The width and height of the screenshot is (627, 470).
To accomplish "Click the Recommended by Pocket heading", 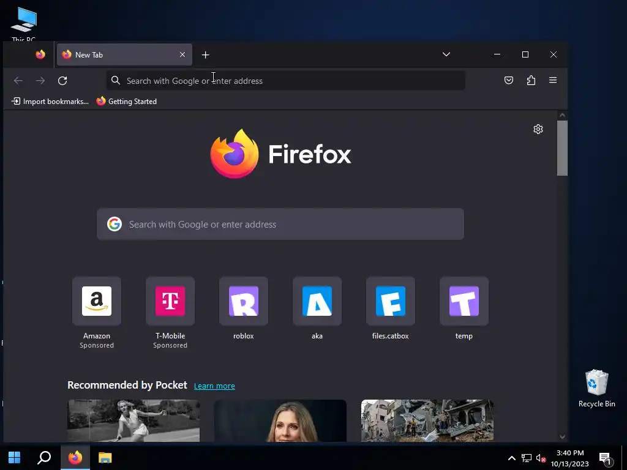I will click(x=127, y=385).
